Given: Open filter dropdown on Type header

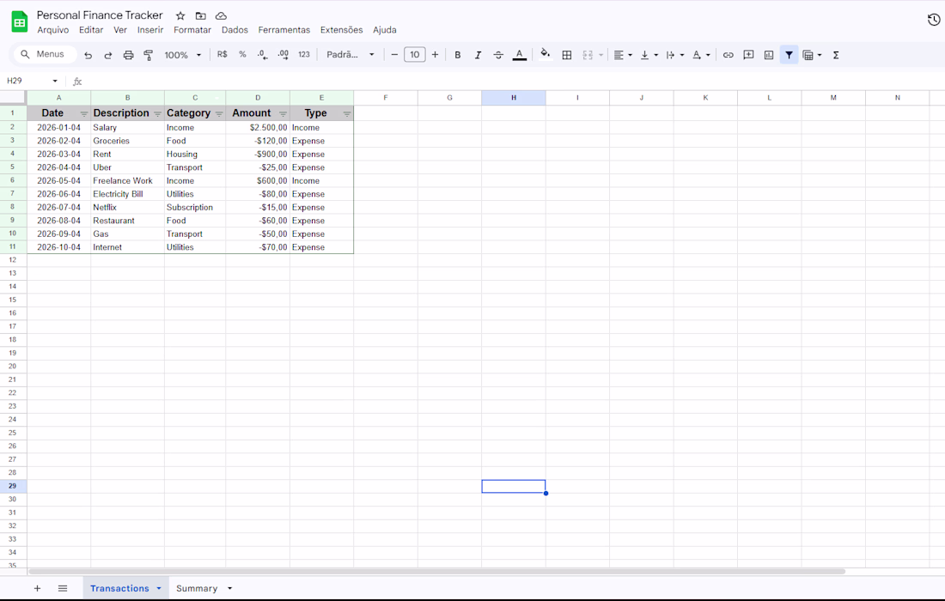Looking at the screenshot, I should click(346, 114).
